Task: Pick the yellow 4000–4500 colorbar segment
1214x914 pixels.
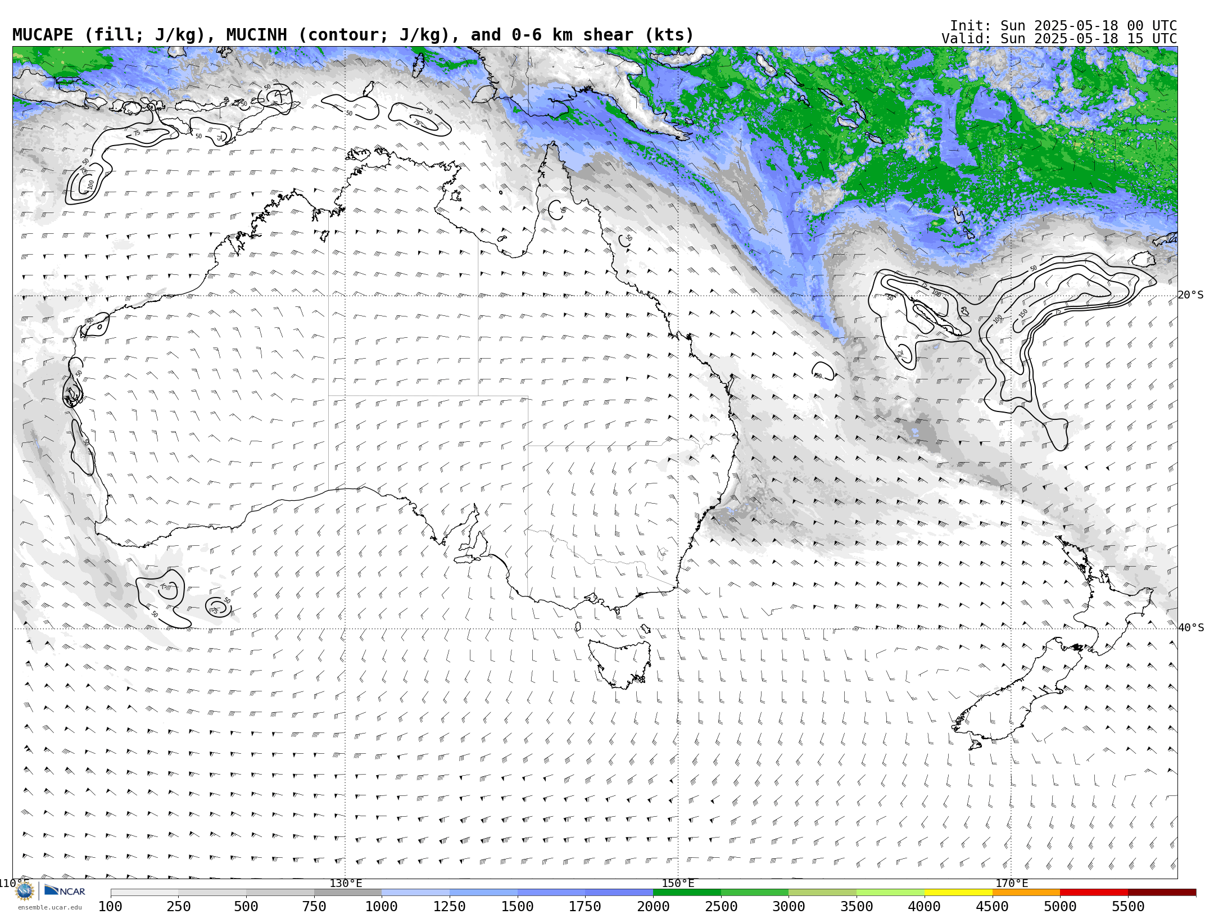Action: [958, 892]
